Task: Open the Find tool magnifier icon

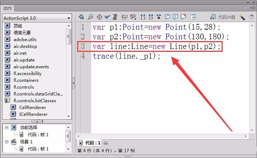Action: [x=90, y=17]
